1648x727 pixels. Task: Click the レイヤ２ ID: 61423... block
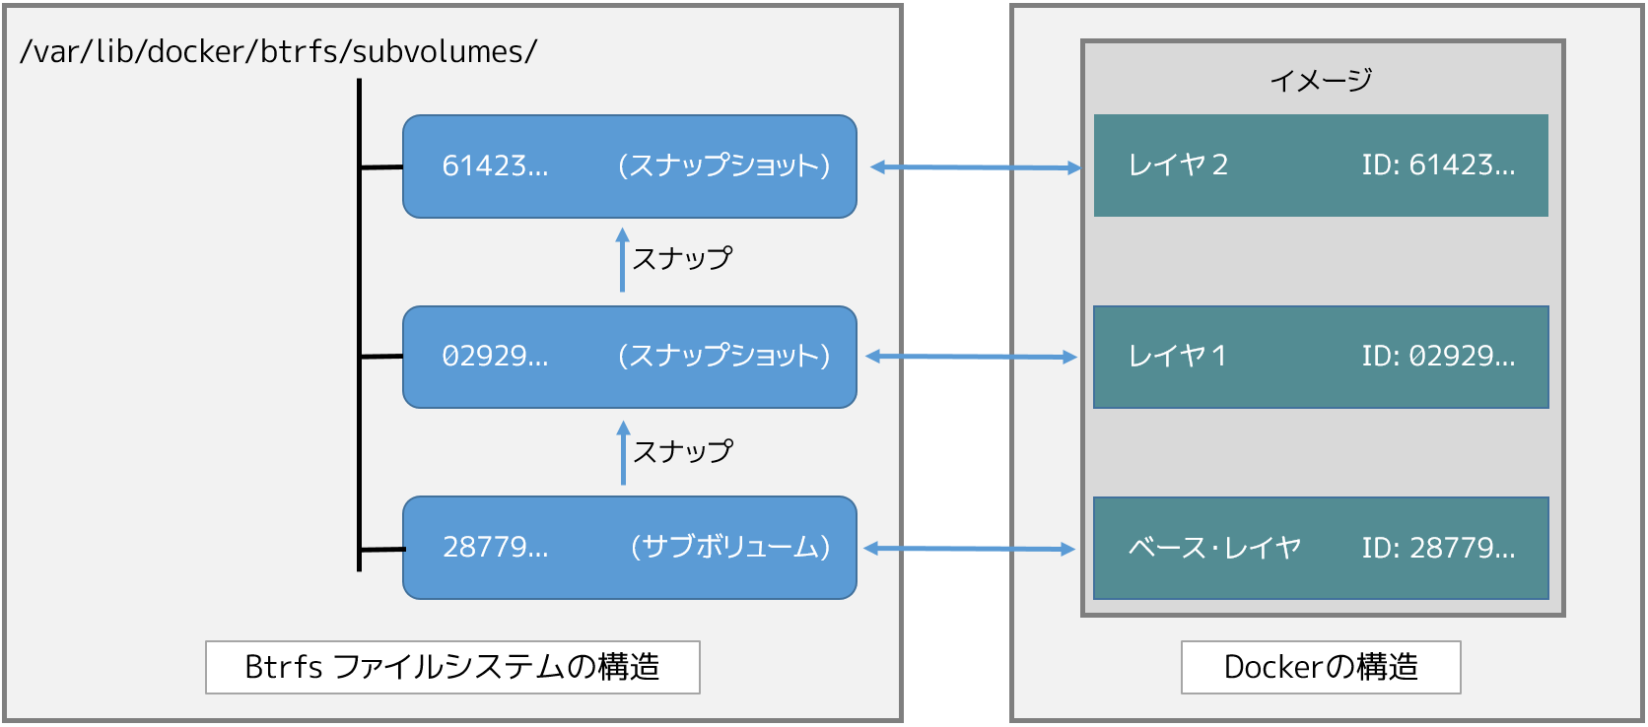pyautogui.click(x=1321, y=165)
